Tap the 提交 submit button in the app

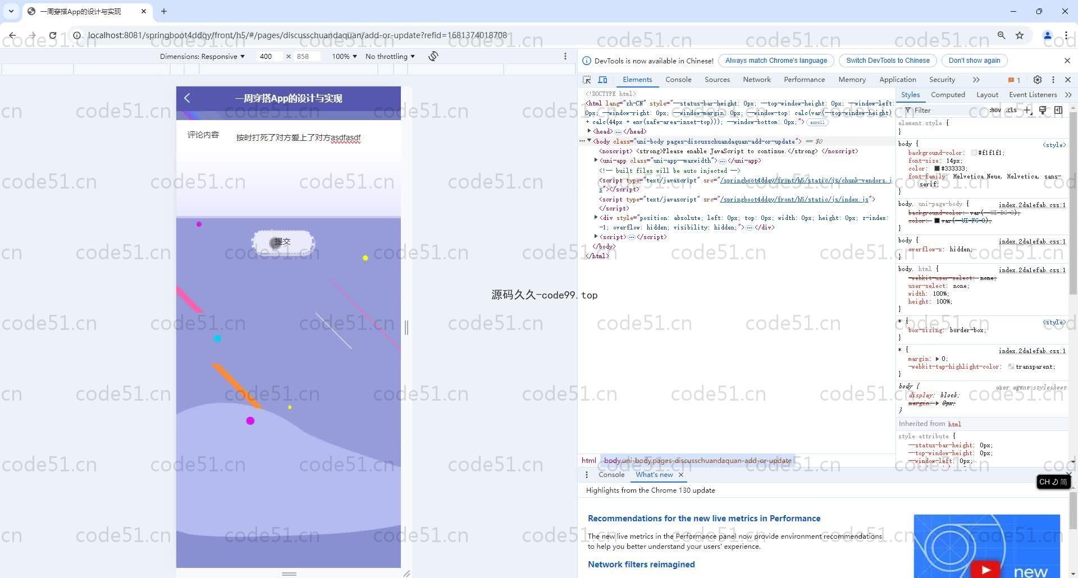[x=283, y=242]
